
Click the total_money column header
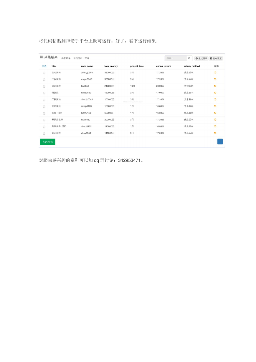coord(111,66)
